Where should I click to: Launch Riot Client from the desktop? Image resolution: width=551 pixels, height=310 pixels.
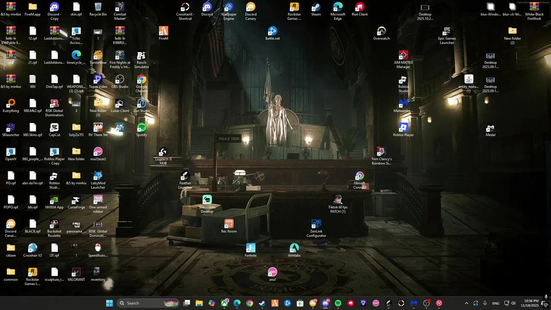pyautogui.click(x=359, y=9)
